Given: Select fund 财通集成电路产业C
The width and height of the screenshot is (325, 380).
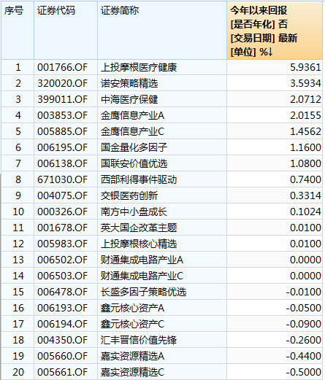Looking at the screenshot, I should (x=142, y=276).
